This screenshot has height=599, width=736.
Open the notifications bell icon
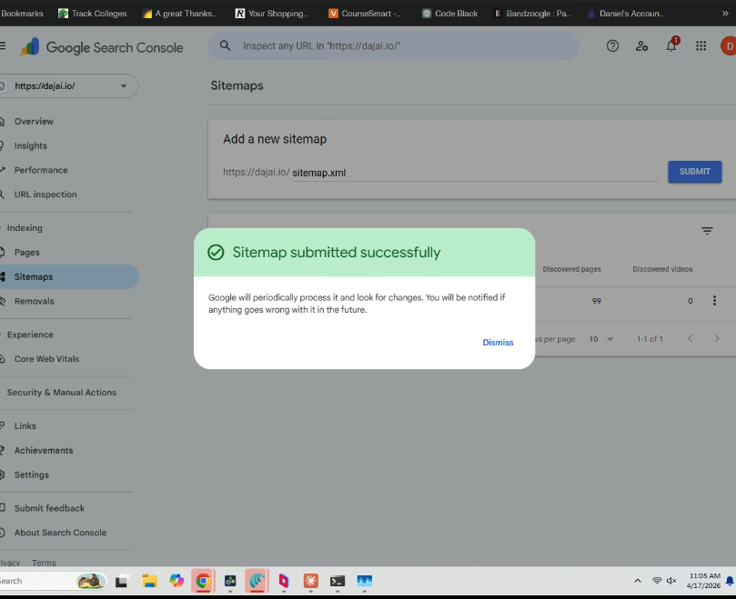tap(671, 46)
